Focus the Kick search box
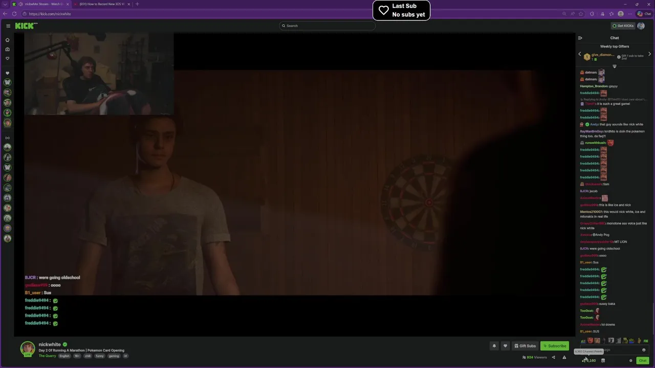This screenshot has height=368, width=655. click(x=327, y=26)
